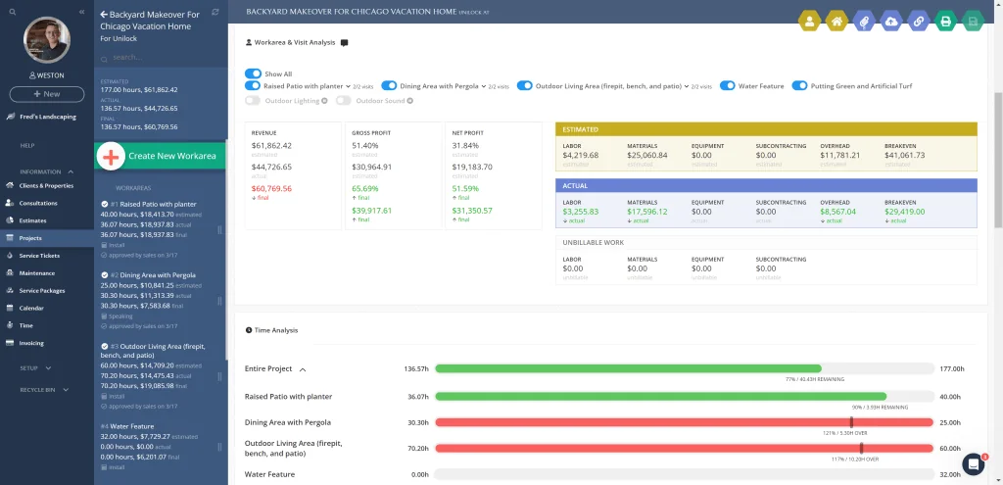Turn off the Show All toggle
This screenshot has width=1003, height=485.
tap(254, 74)
